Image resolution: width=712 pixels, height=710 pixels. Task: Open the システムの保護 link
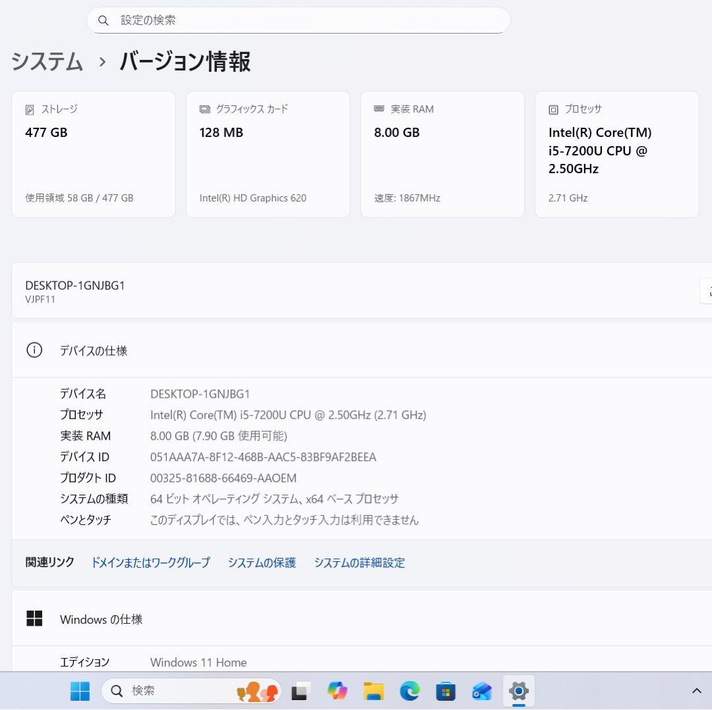[x=262, y=562]
